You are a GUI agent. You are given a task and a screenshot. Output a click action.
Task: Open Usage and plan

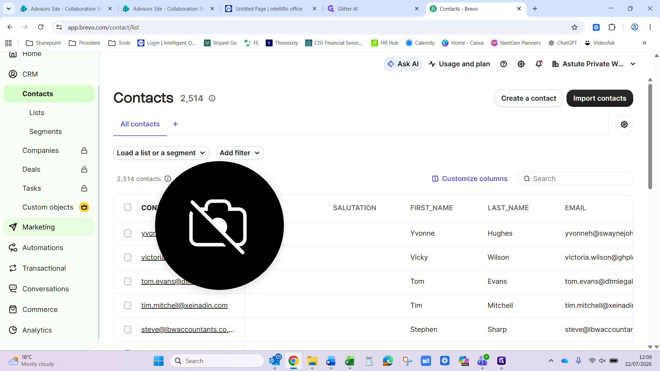[459, 64]
